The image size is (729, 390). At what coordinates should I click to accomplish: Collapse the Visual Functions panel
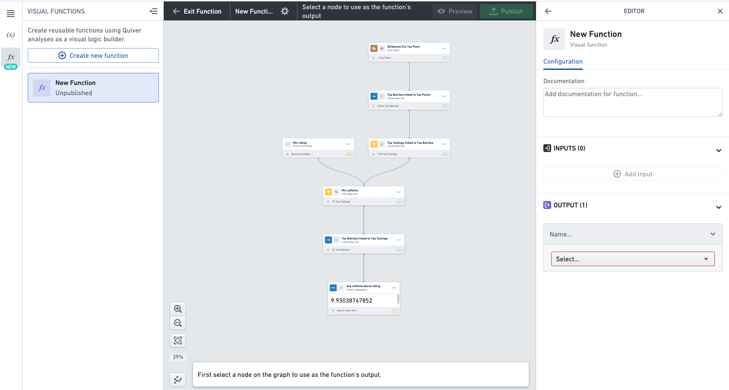click(154, 11)
